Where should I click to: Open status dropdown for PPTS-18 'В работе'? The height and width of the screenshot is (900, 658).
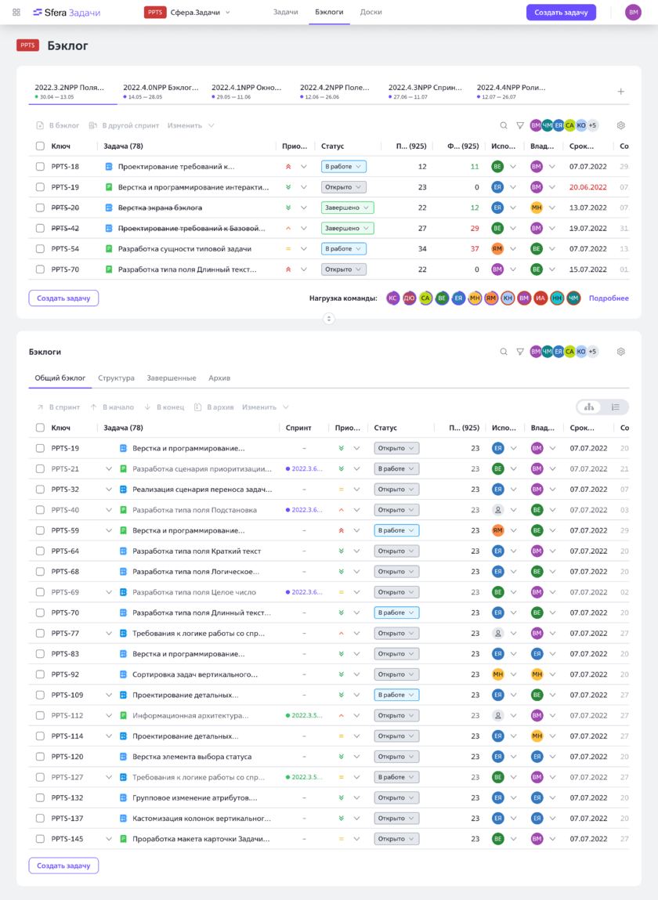[x=343, y=167]
